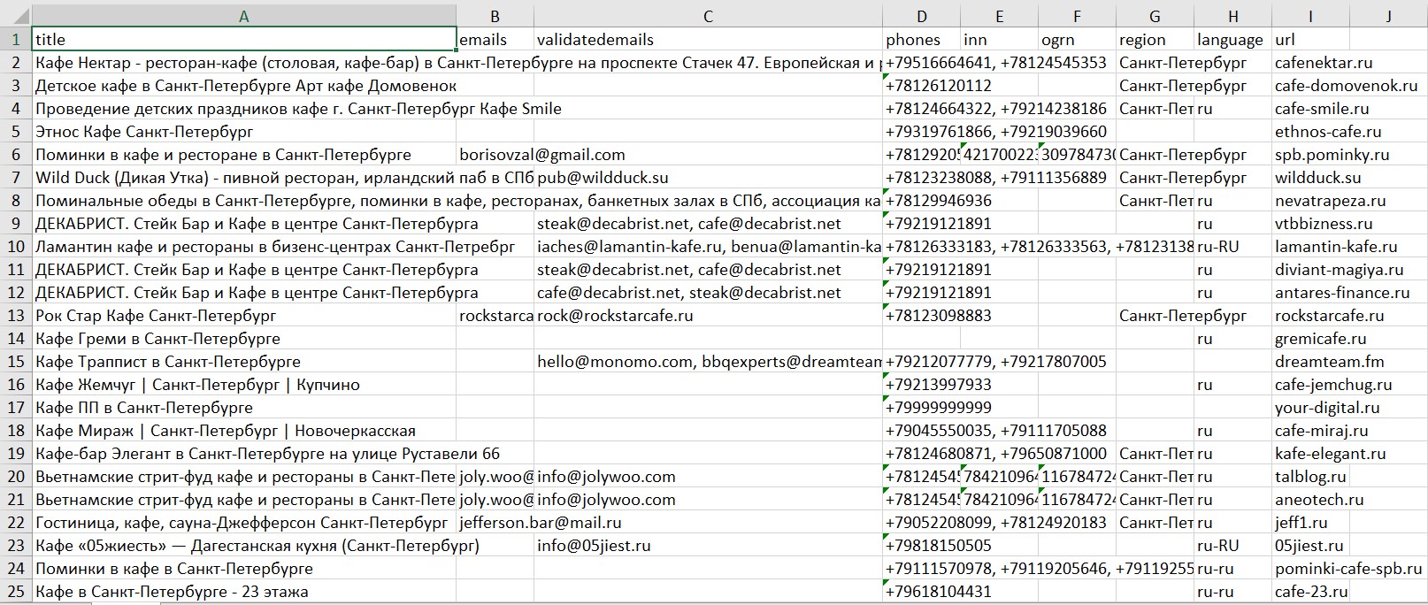Click the 'phones' header cell
Screen dimensions: 1428x605
pos(922,39)
